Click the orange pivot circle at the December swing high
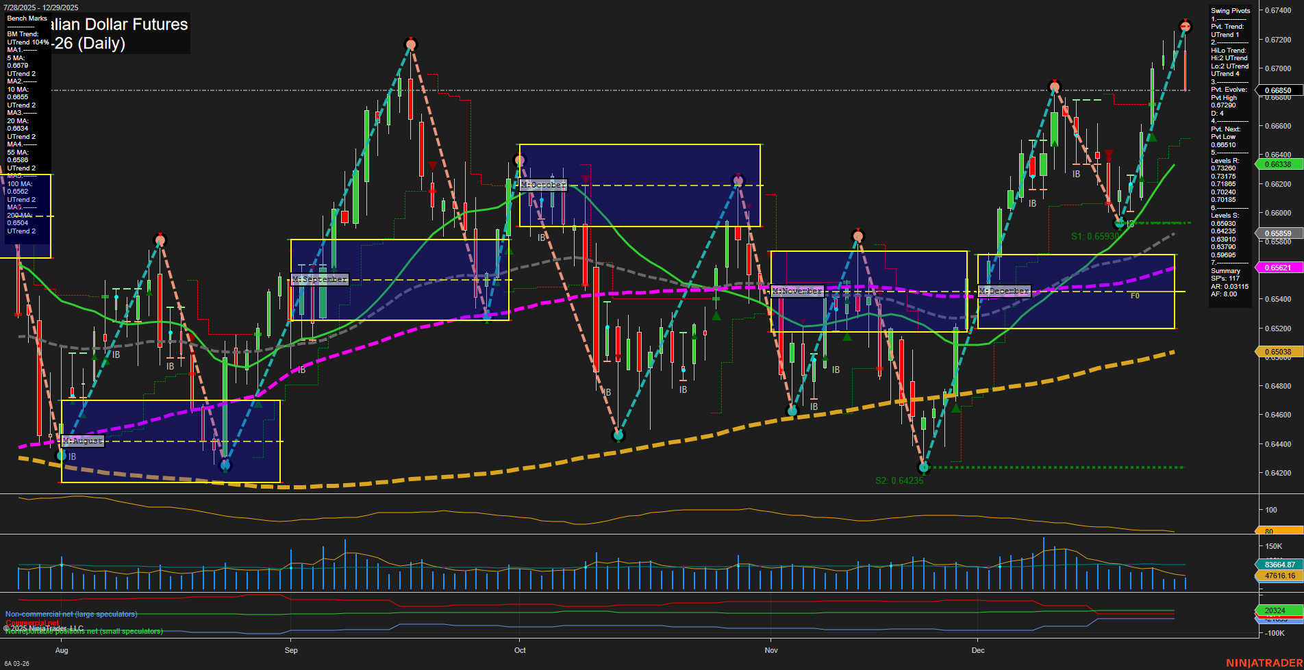Screen dimensions: 1304x670 click(1055, 87)
